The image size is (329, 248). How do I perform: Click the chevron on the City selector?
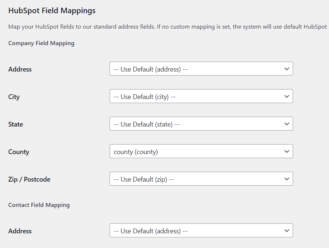tap(287, 96)
